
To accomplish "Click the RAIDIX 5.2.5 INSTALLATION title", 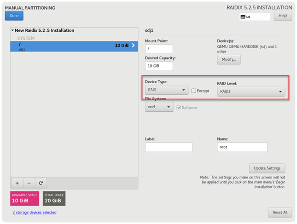I will coord(259,7).
